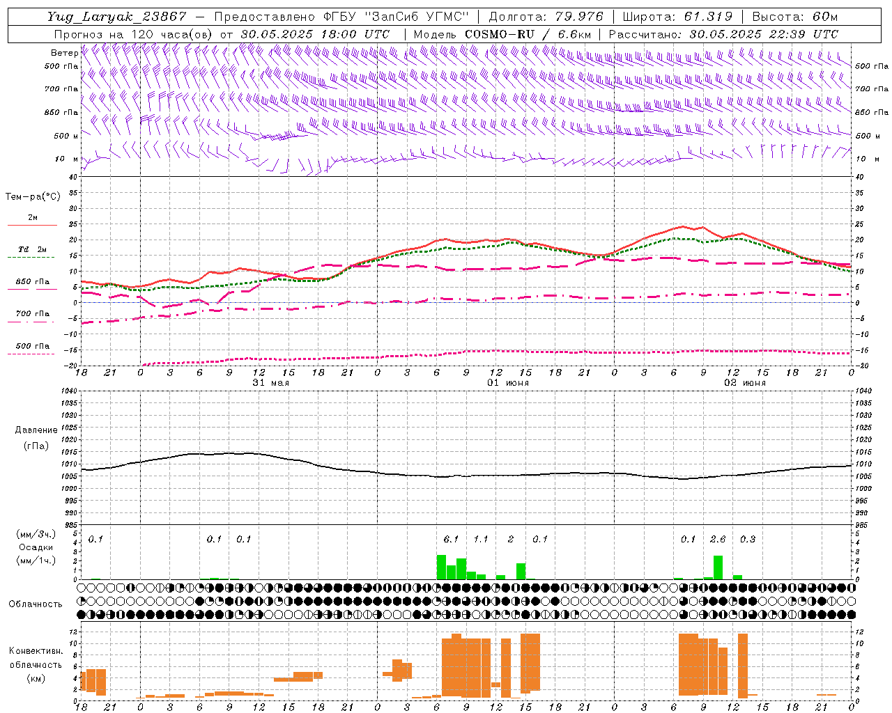Click the tallest green precipitation bar on 02 июня

pos(718,567)
